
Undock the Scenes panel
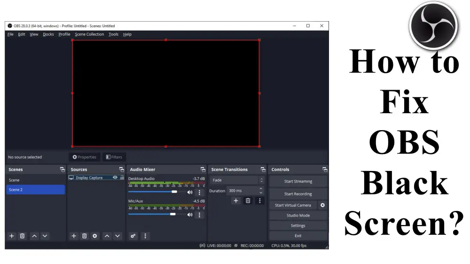[x=63, y=170]
